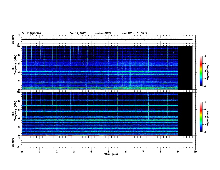Click the "start UT = 5 :50: 2" text
The height and width of the screenshot is (170, 220).
coord(134,33)
